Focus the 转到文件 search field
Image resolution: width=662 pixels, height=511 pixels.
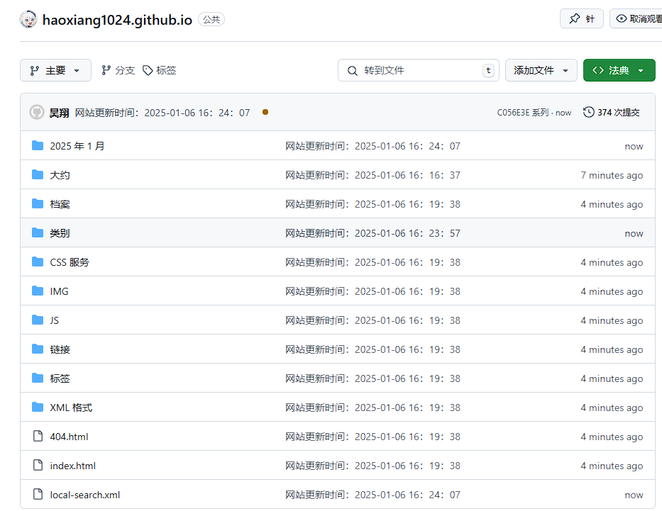coord(419,70)
